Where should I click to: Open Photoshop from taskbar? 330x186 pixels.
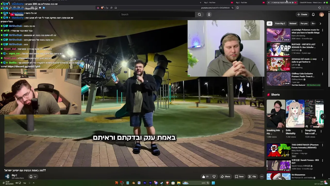click(139, 183)
